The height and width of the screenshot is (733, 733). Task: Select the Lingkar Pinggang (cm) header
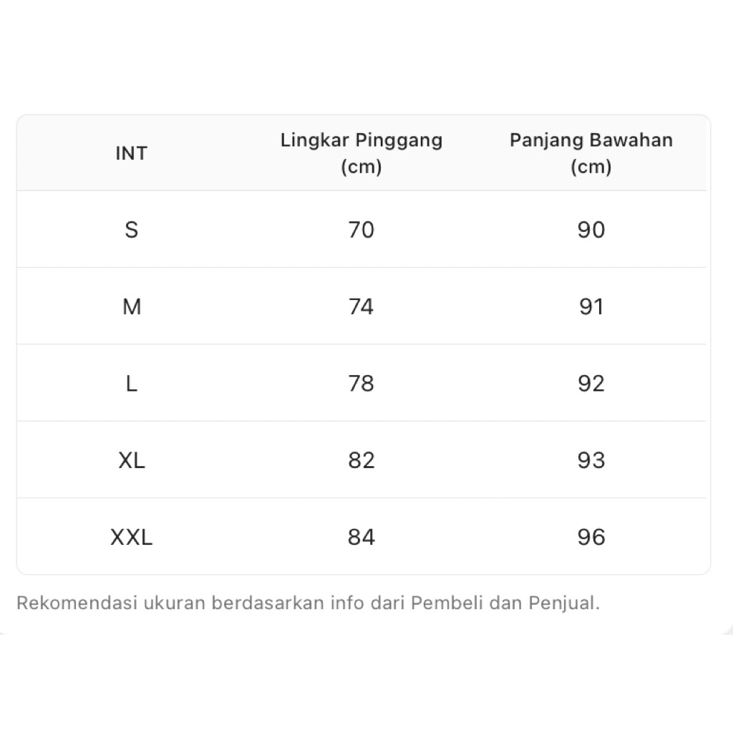pyautogui.click(x=361, y=153)
